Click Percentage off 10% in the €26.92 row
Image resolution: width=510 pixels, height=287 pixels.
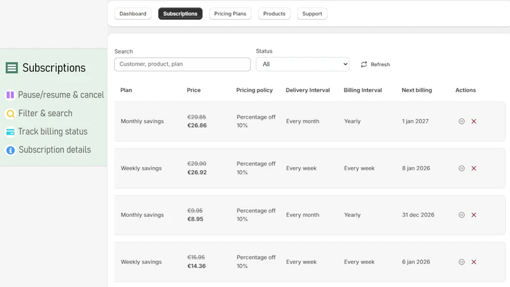256,168
